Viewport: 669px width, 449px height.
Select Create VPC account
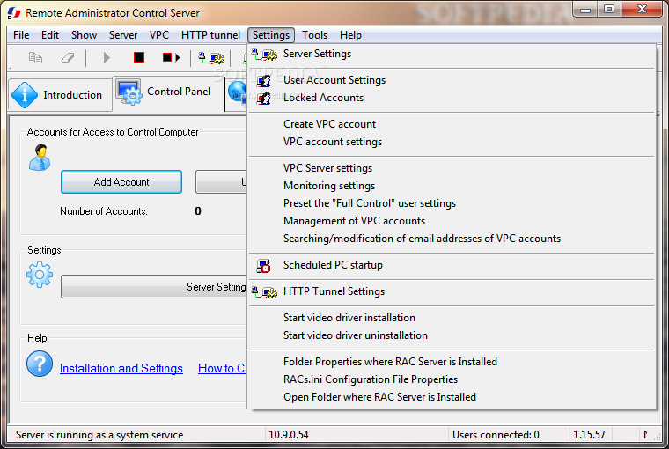(452, 124)
